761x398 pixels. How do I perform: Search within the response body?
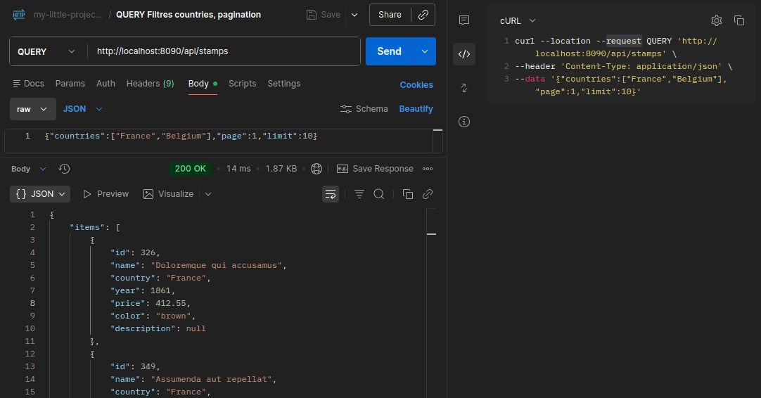[379, 194]
